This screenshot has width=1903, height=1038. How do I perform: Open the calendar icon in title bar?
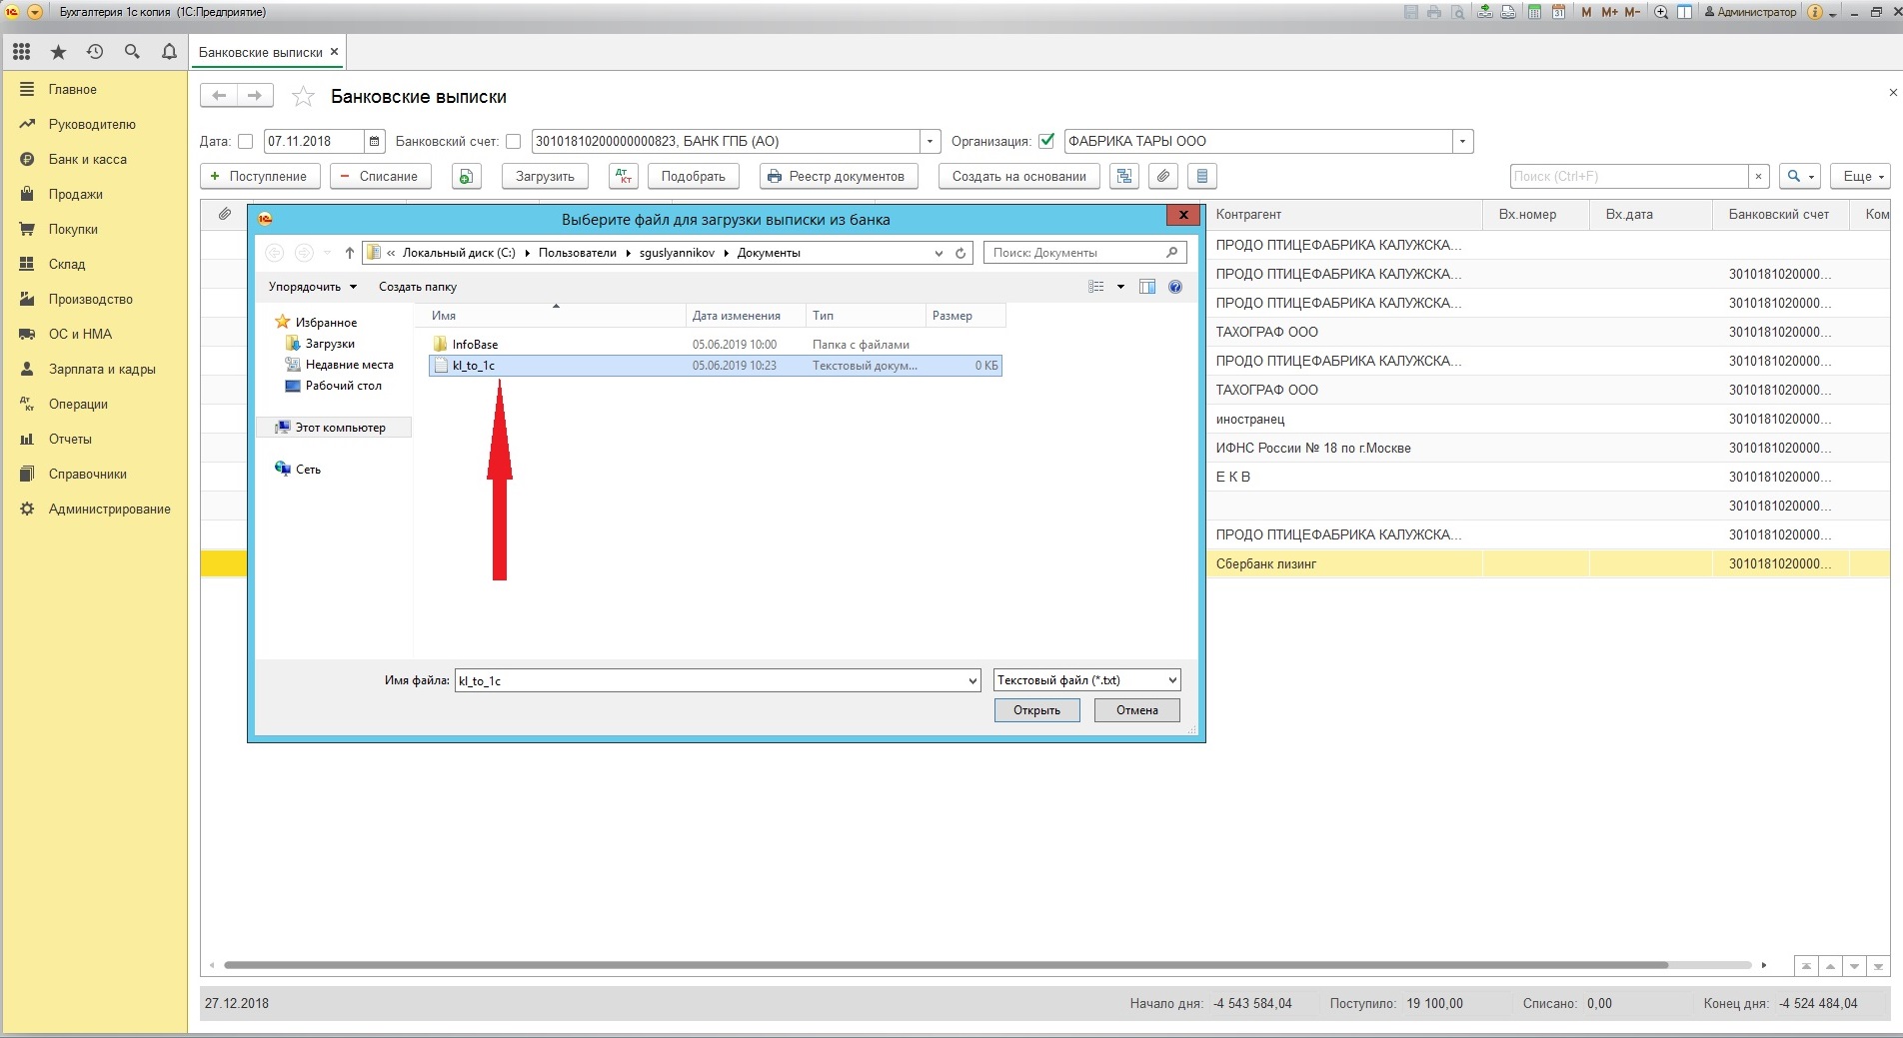(1558, 12)
